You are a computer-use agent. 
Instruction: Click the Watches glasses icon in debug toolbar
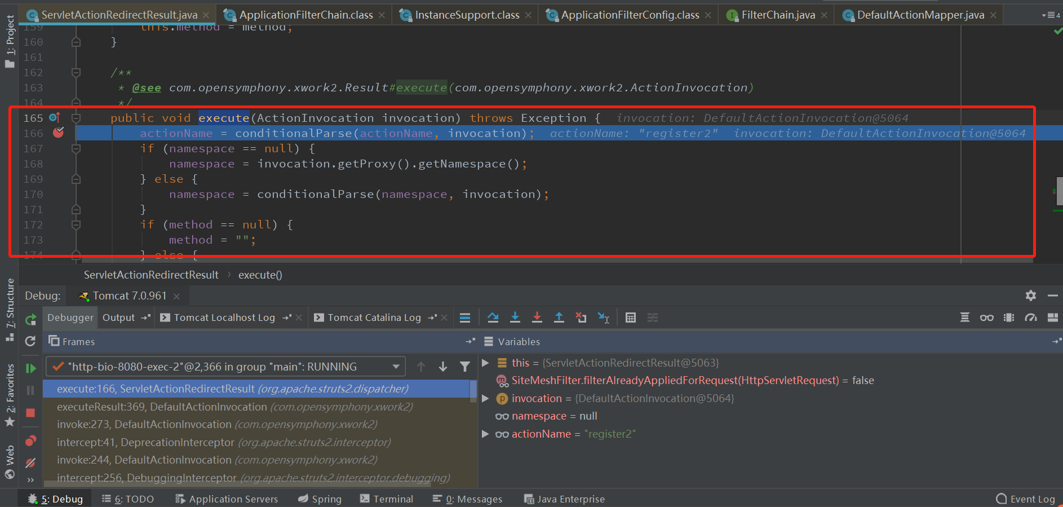(987, 318)
